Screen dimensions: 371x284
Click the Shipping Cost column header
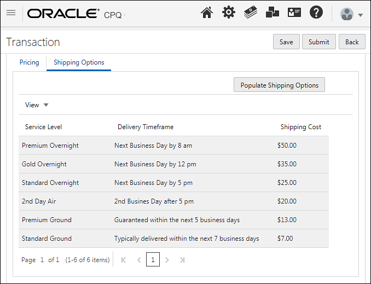coord(301,127)
